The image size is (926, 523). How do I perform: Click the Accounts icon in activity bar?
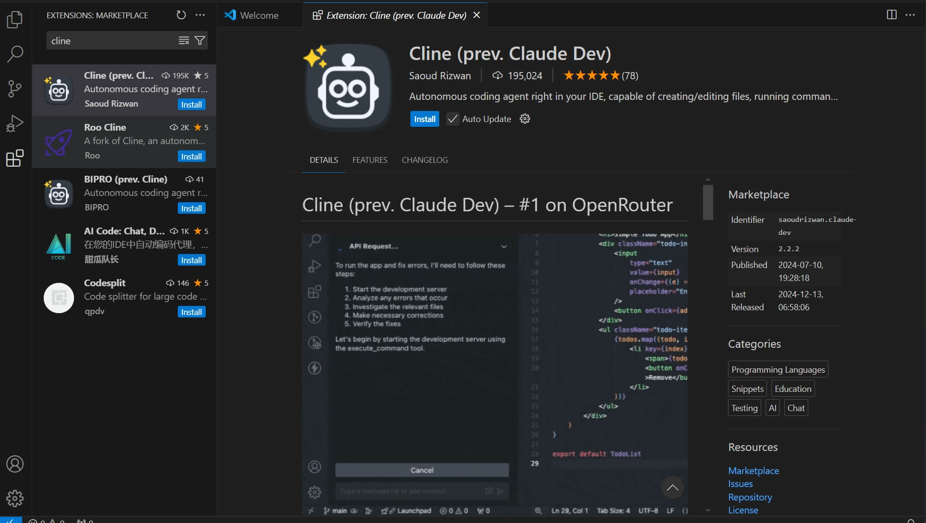click(15, 464)
